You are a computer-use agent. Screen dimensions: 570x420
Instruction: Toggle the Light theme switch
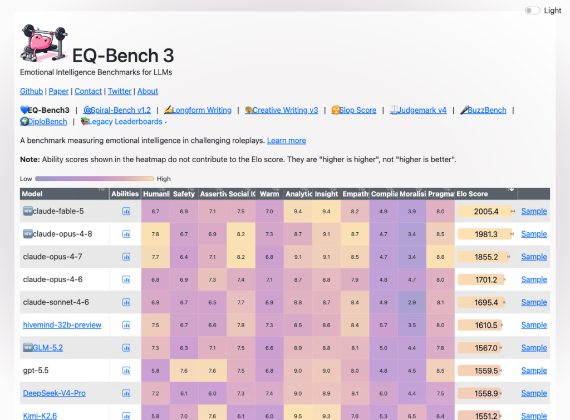click(533, 11)
